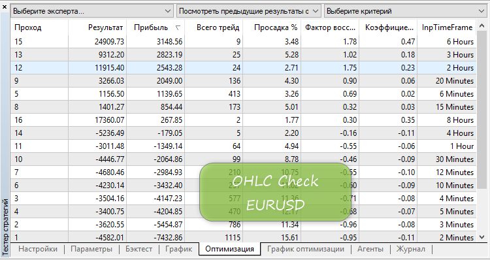The width and height of the screenshot is (490, 260).
Task: Sort by the 'Коэффицие...' column header
Action: [388, 27]
